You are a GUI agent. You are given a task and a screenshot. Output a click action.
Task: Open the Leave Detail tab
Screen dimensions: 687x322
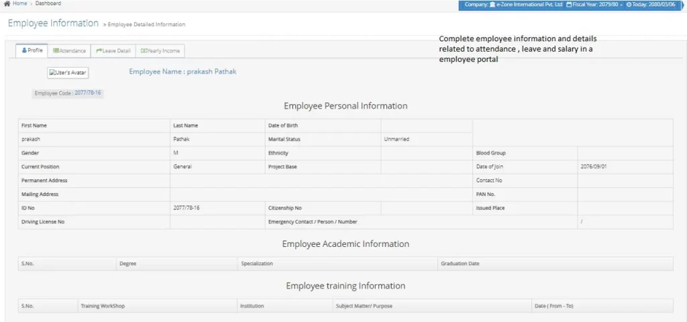[x=113, y=50]
